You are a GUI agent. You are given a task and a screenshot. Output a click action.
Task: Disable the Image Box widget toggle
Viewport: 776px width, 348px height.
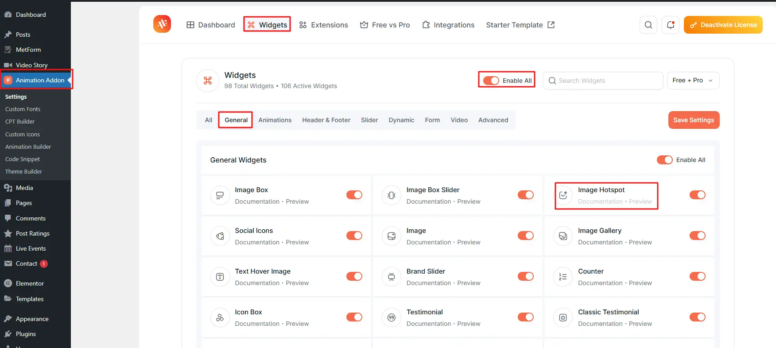354,195
